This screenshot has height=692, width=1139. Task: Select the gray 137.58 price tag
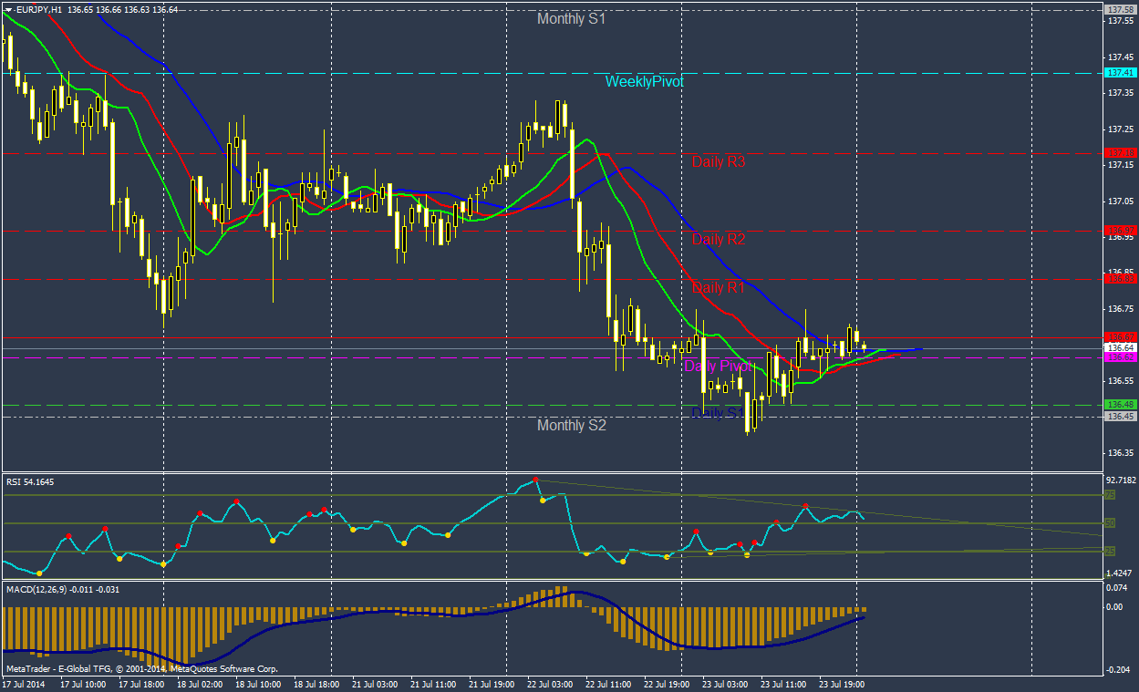pos(1119,9)
